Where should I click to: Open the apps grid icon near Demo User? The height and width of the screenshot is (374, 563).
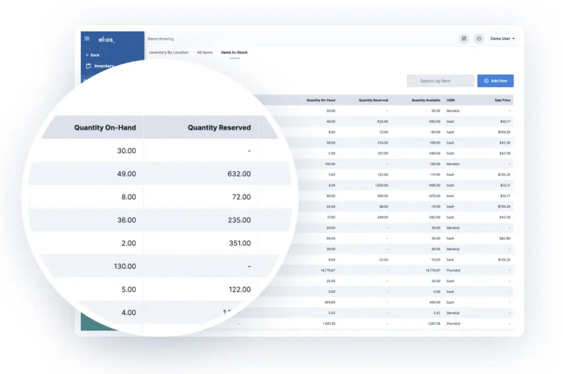[x=464, y=38]
